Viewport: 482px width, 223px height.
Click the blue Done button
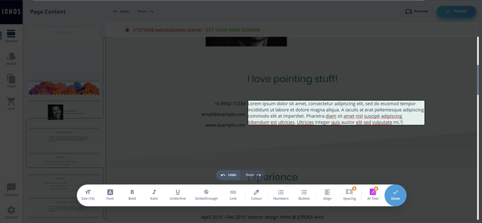(395, 195)
